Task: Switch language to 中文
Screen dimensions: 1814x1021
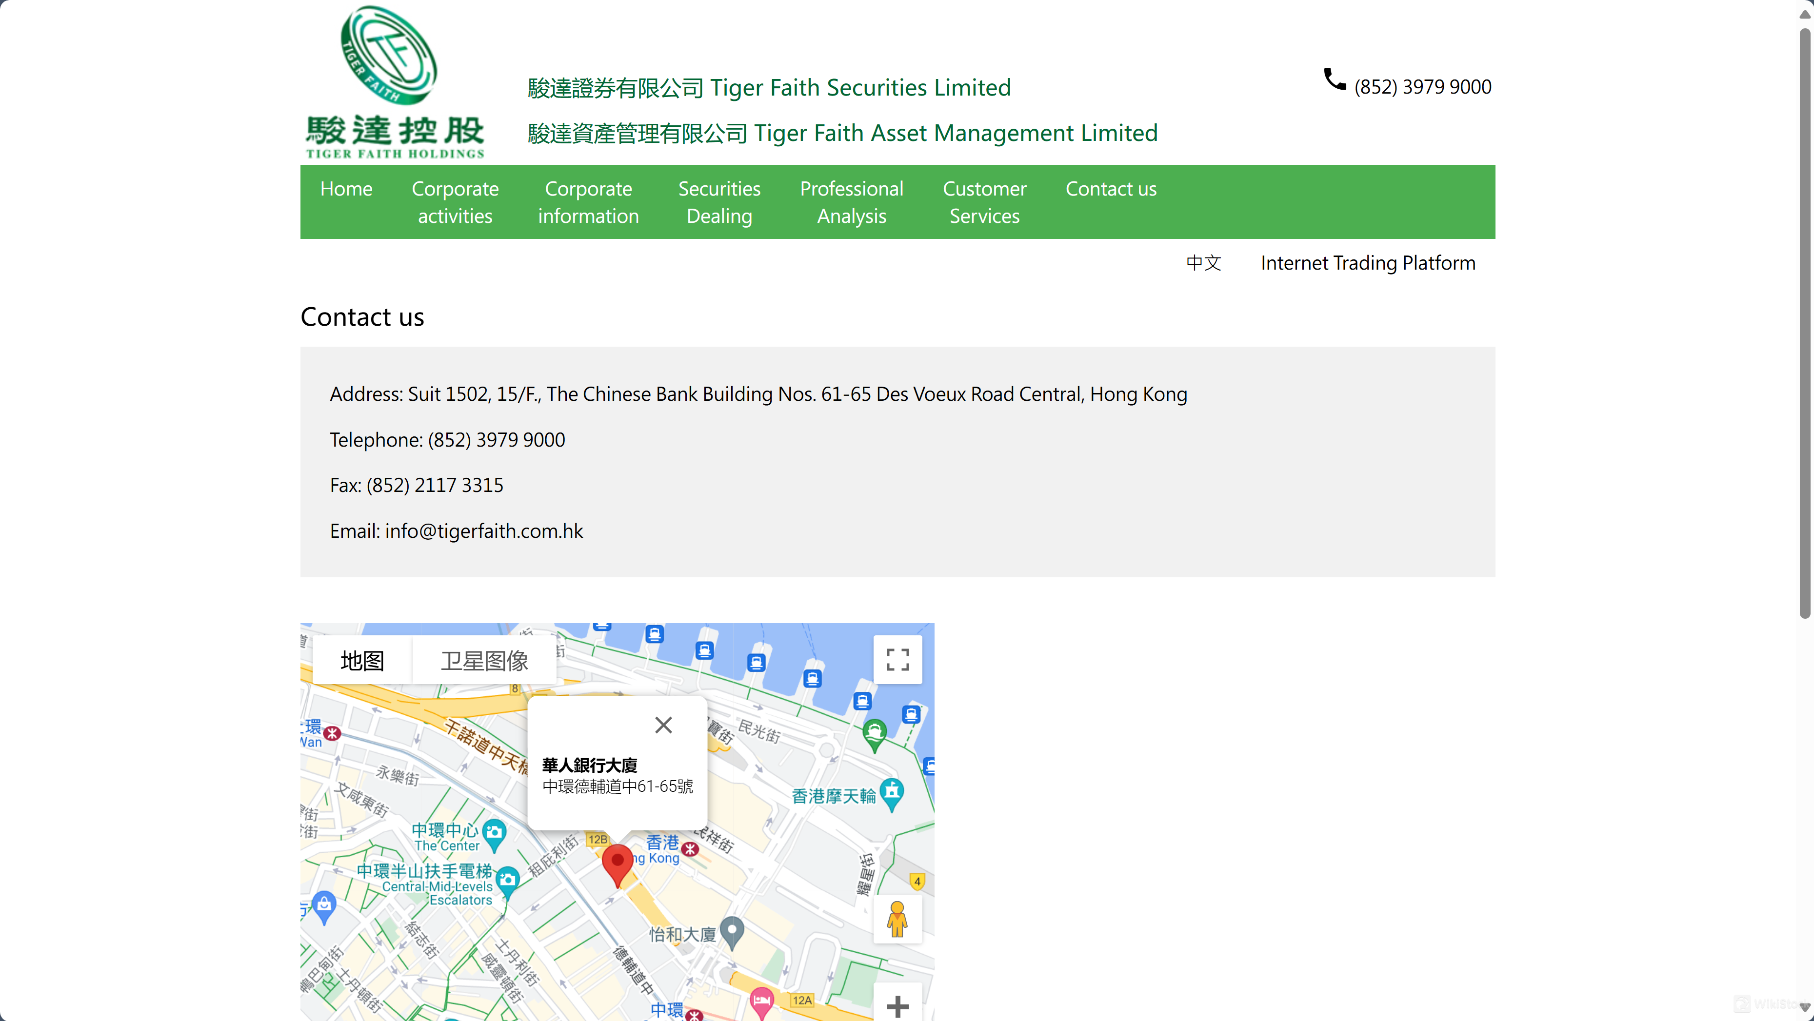Action: point(1203,263)
